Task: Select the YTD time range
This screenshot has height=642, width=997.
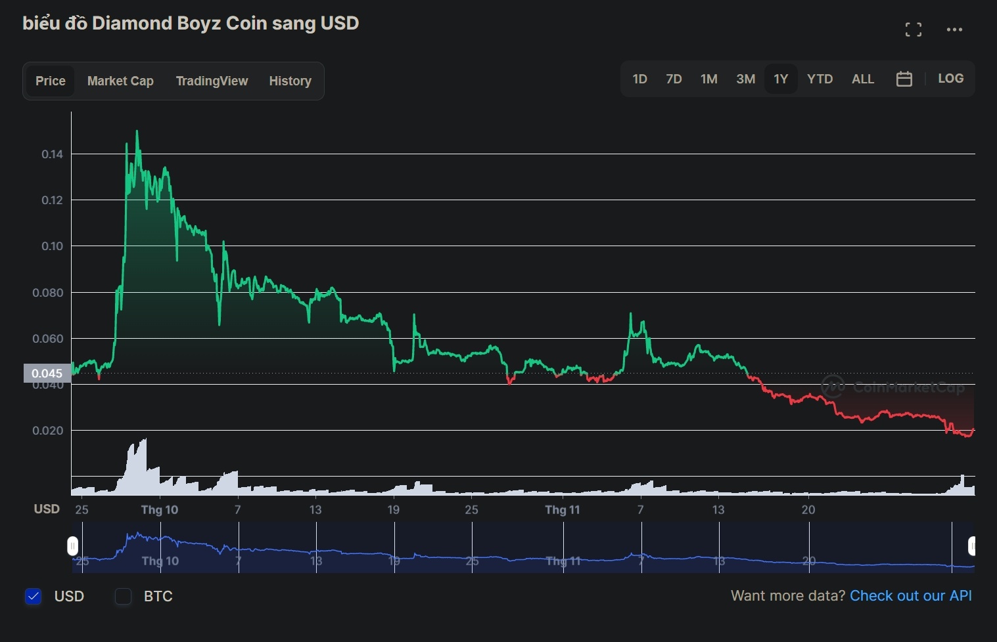Action: 820,79
